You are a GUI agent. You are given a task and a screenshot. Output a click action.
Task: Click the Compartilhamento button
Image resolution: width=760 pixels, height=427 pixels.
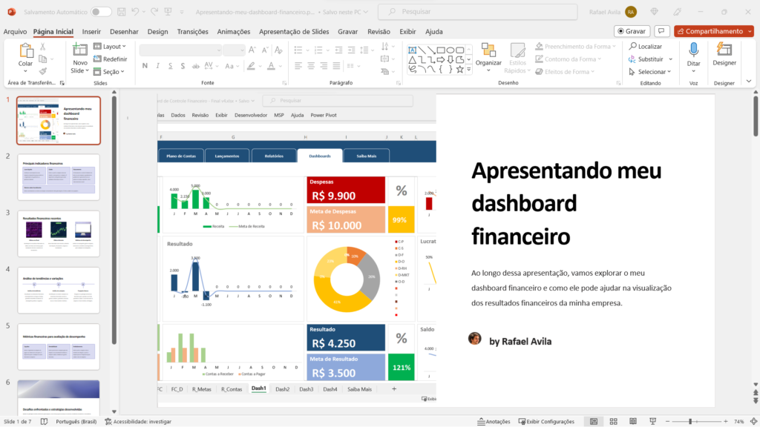[713, 31]
